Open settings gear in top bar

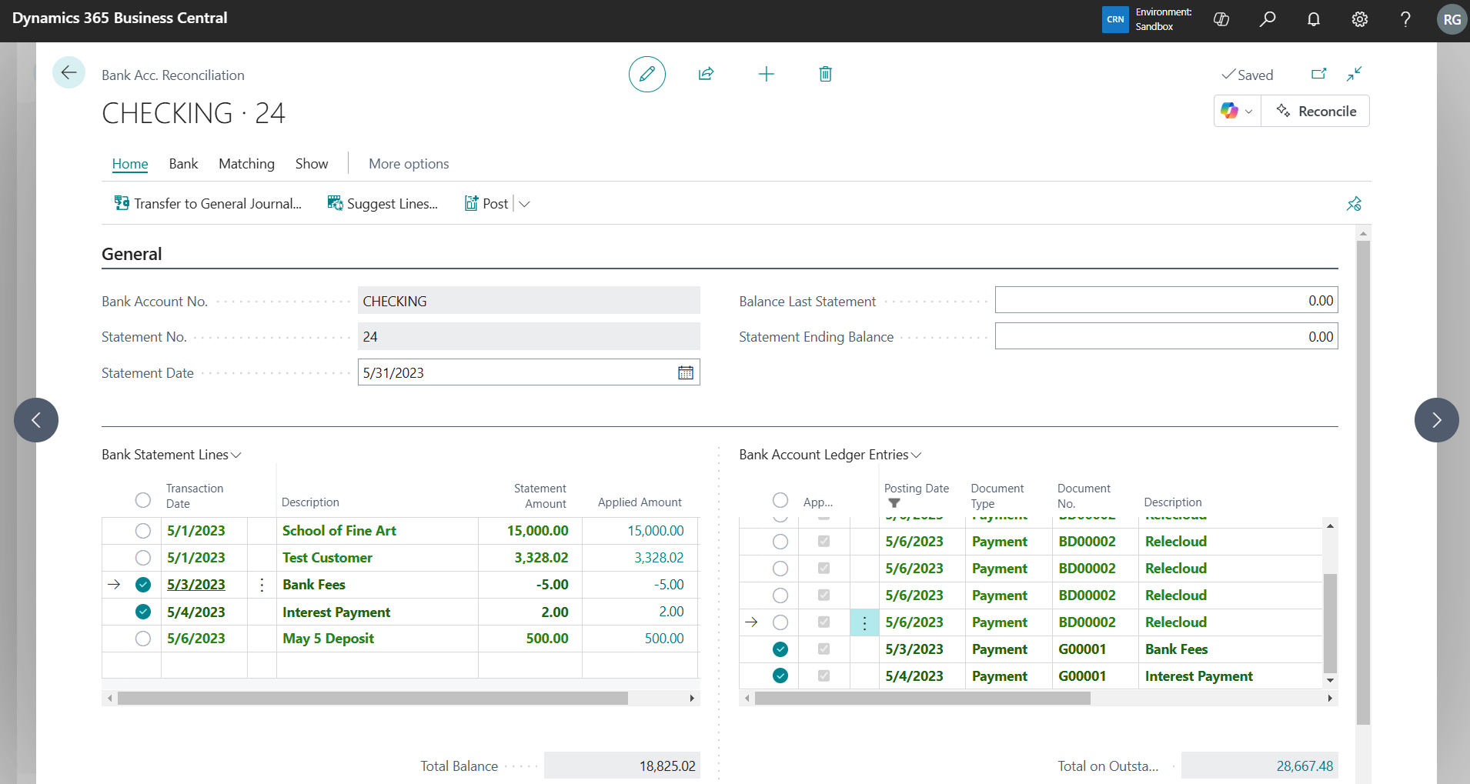pyautogui.click(x=1359, y=19)
